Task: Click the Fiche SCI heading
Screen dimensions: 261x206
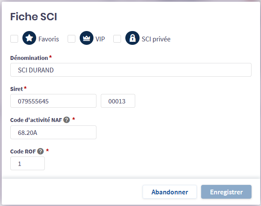Action: pos(34,17)
